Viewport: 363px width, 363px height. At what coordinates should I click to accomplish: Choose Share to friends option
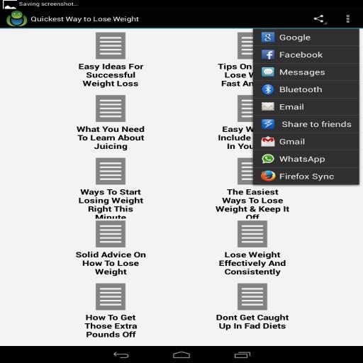tap(306, 124)
